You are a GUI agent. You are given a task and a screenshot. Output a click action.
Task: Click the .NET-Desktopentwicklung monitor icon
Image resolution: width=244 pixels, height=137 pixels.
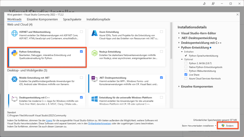point(94,79)
